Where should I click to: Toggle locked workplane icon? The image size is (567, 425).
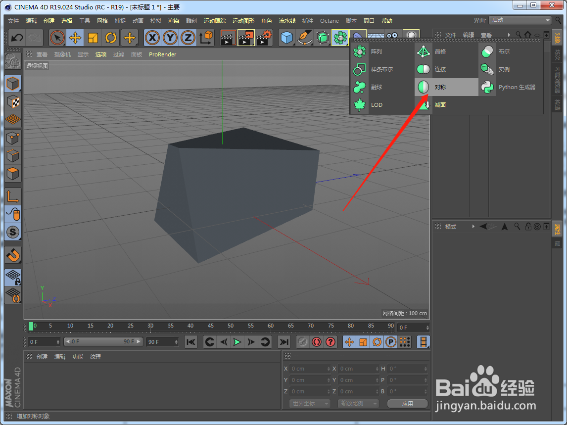tap(13, 278)
